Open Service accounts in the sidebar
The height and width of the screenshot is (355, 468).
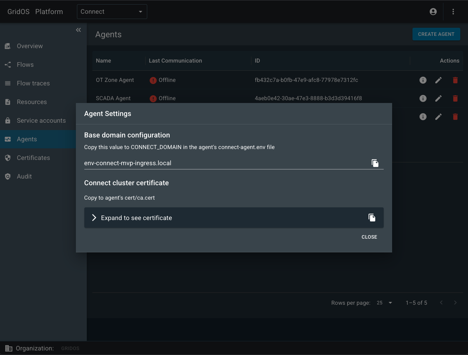point(41,121)
